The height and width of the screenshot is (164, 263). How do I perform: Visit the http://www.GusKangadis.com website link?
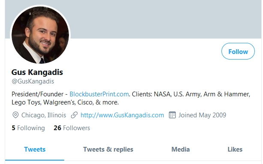122,115
